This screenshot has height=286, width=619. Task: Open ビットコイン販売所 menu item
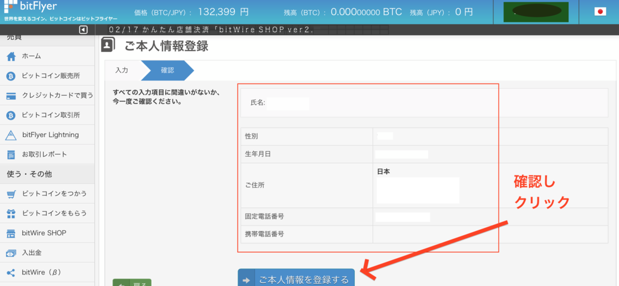pyautogui.click(x=47, y=76)
